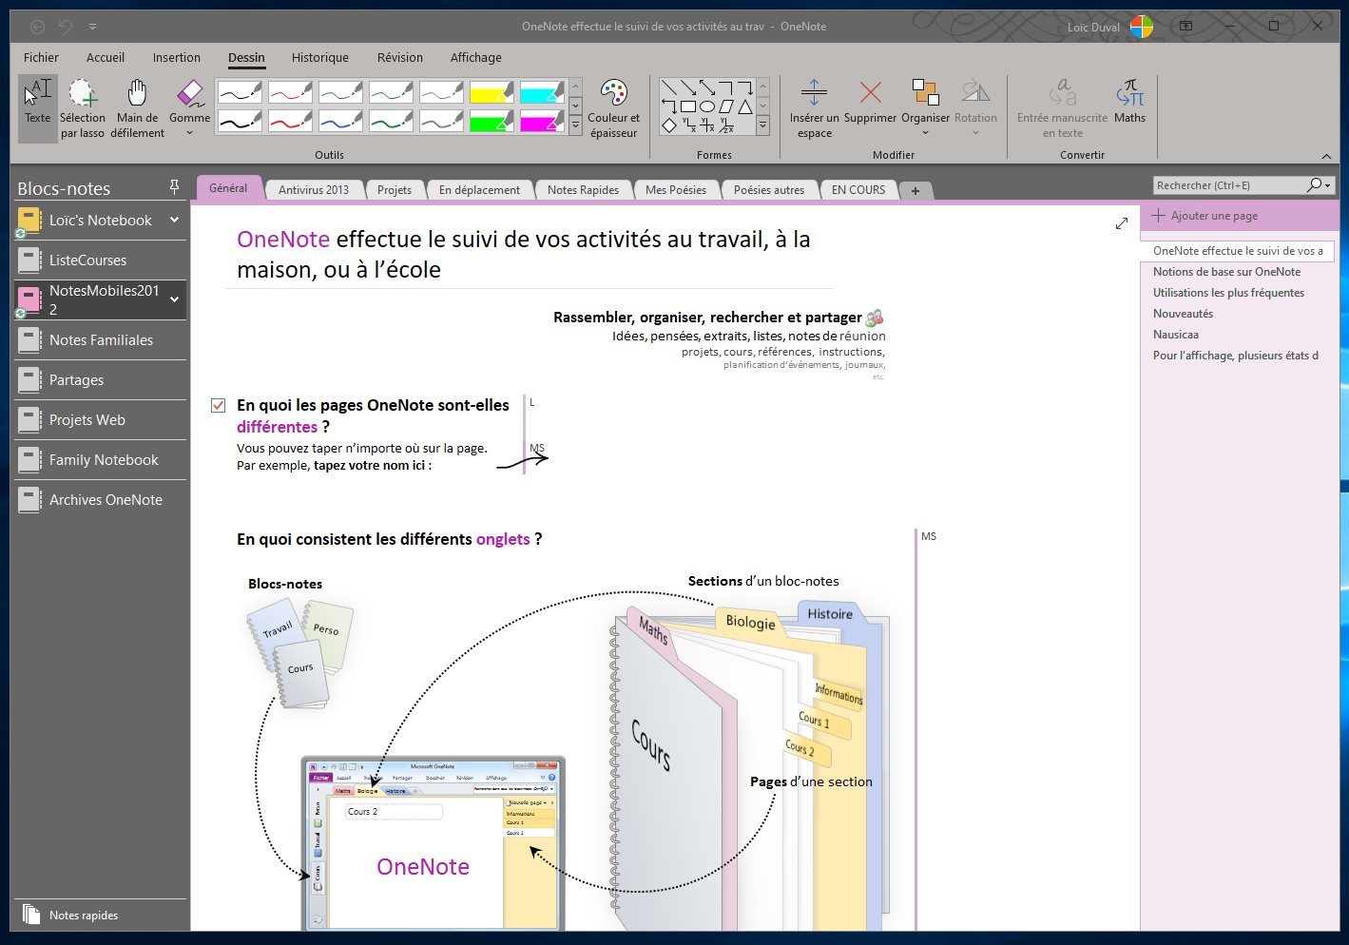Viewport: 1349px width, 945px height.
Task: Switch to the Insertion ribbon tab
Action: point(177,57)
